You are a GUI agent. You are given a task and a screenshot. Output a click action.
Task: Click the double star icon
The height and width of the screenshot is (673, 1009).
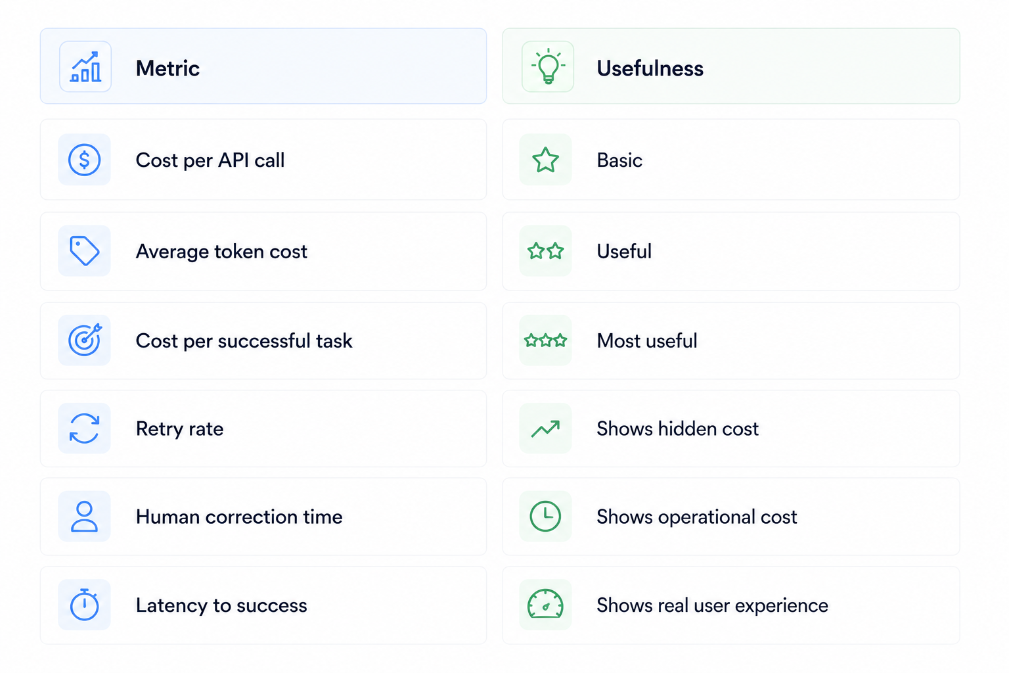tap(545, 251)
